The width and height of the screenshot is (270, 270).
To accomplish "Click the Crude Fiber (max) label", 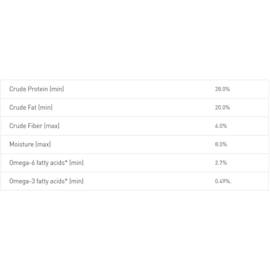I will [34, 126].
